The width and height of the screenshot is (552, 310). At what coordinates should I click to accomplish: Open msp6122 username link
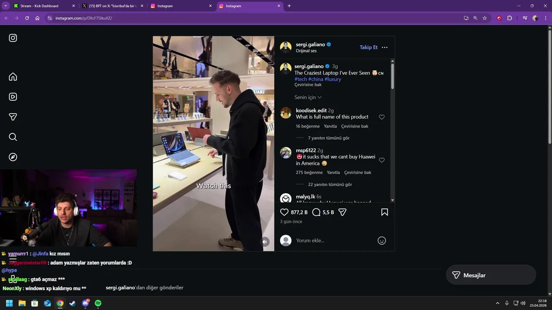coord(306,151)
